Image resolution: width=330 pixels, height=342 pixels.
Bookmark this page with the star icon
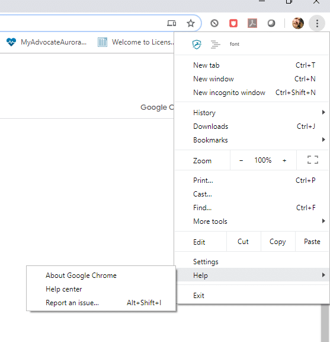191,23
